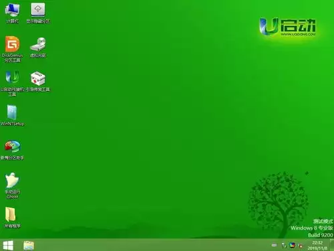The image size is (334, 251).
Task: Open the boot repair tool first-aid icon
Action: point(38,82)
